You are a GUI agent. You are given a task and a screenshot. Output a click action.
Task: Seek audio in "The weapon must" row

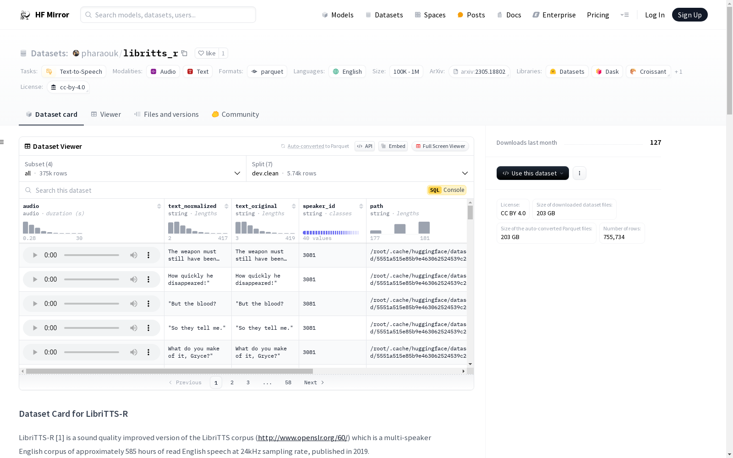92,255
